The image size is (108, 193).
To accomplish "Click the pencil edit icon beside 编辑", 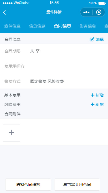I will (x=92, y=39).
